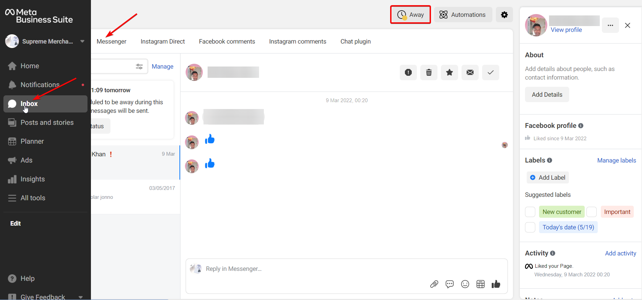Switch to the Messenger tab

click(112, 41)
